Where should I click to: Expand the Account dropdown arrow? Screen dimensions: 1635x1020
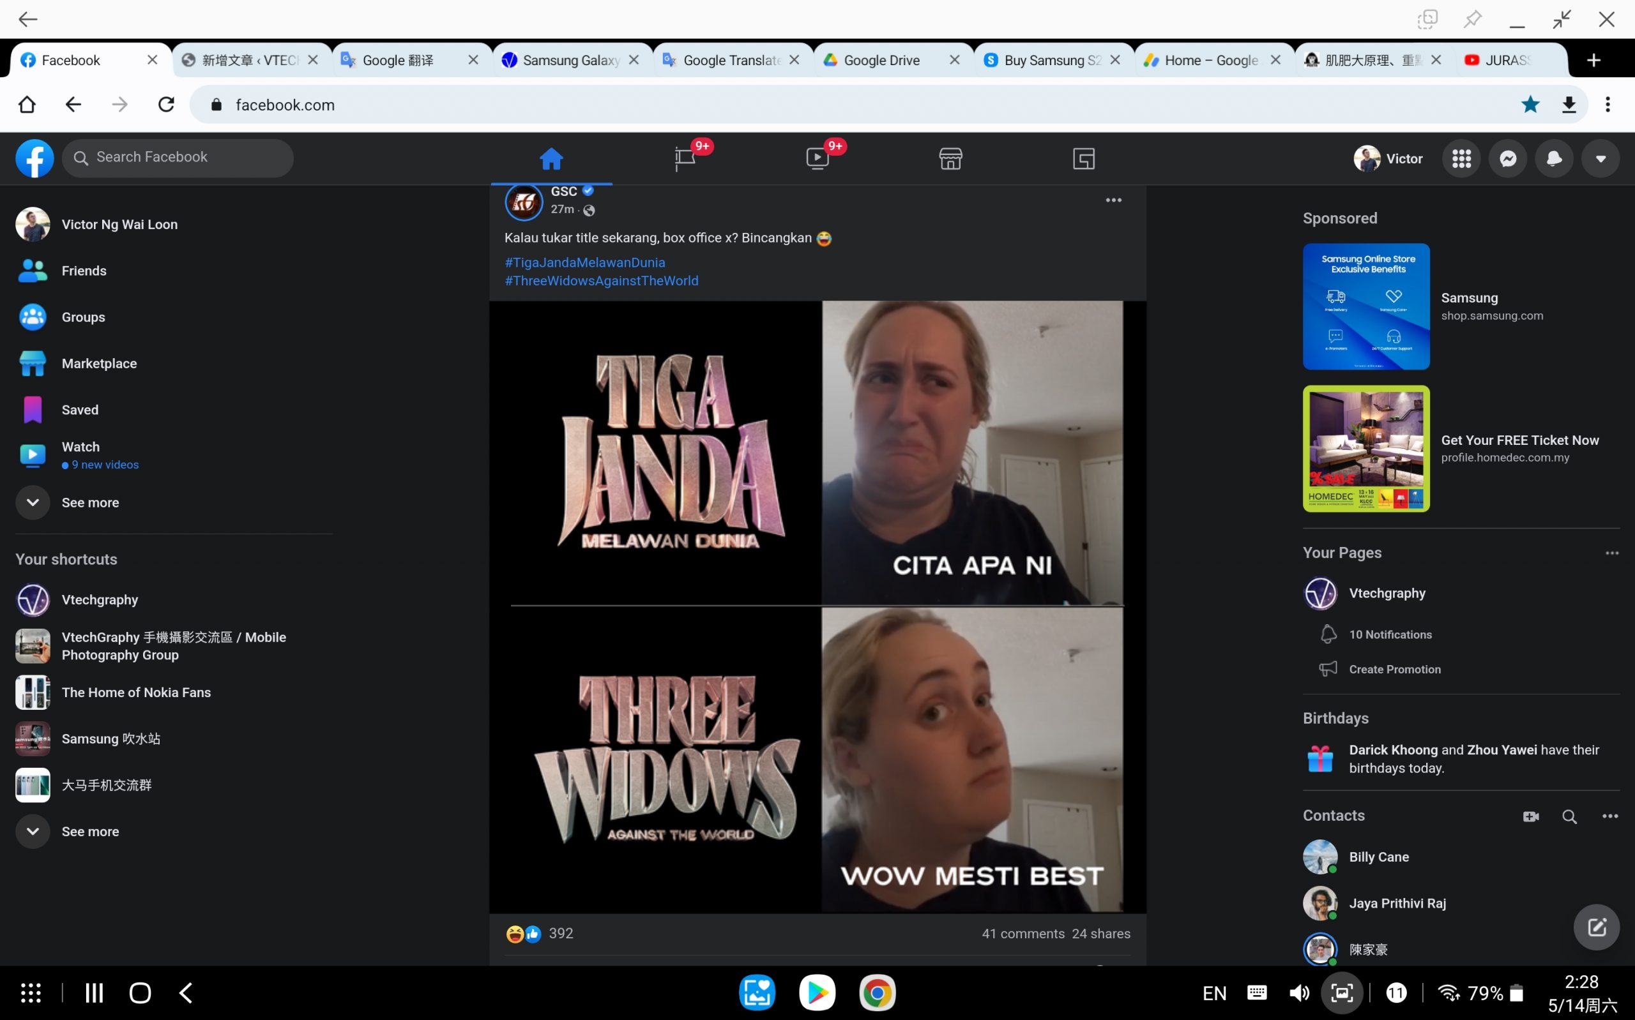pyautogui.click(x=1600, y=158)
